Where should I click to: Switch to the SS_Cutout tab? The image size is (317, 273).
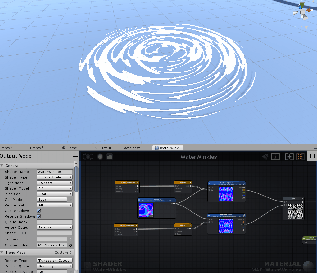tap(103, 148)
